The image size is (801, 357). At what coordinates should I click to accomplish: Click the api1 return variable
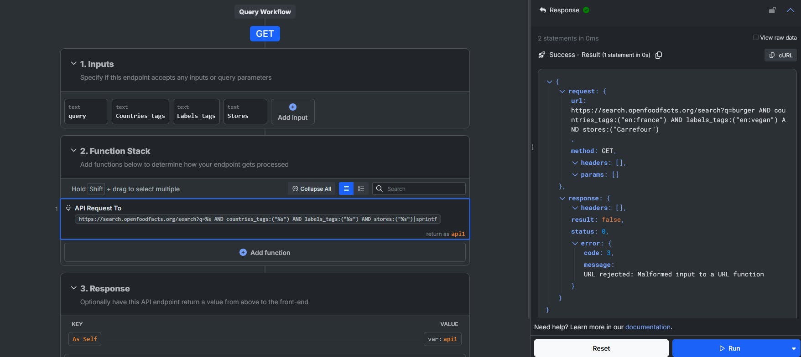[458, 234]
